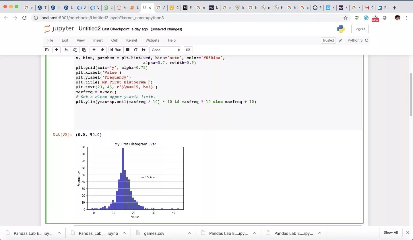413x240 pixels.
Task: Save the notebook with the floppy icon
Action: [x=47, y=50]
